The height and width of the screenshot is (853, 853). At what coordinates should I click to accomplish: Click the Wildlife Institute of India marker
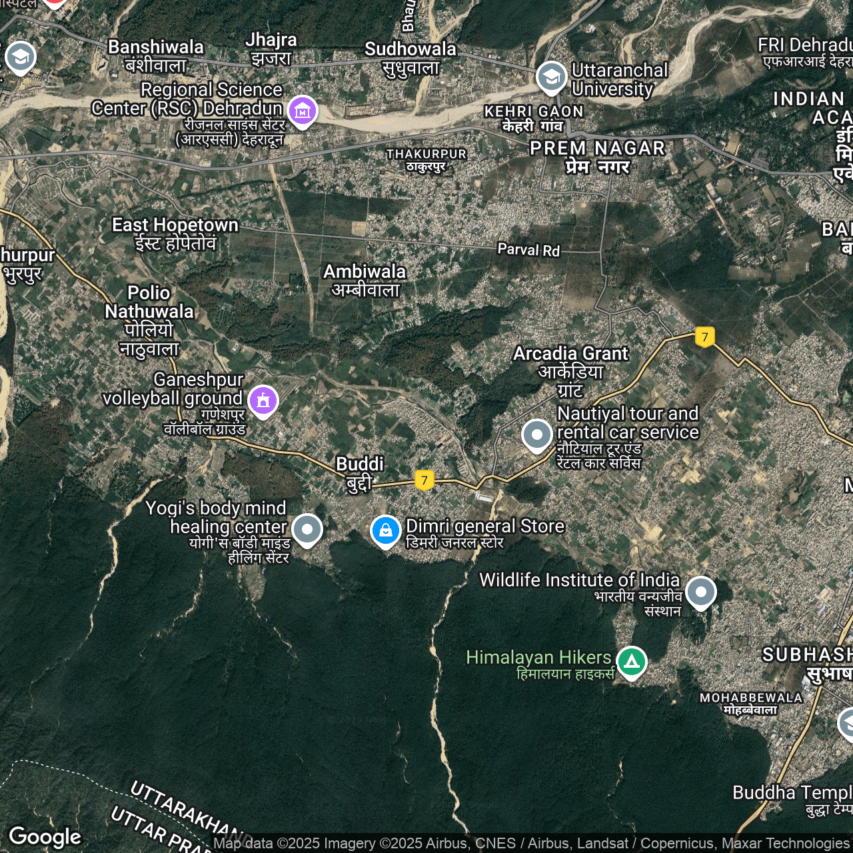(700, 592)
